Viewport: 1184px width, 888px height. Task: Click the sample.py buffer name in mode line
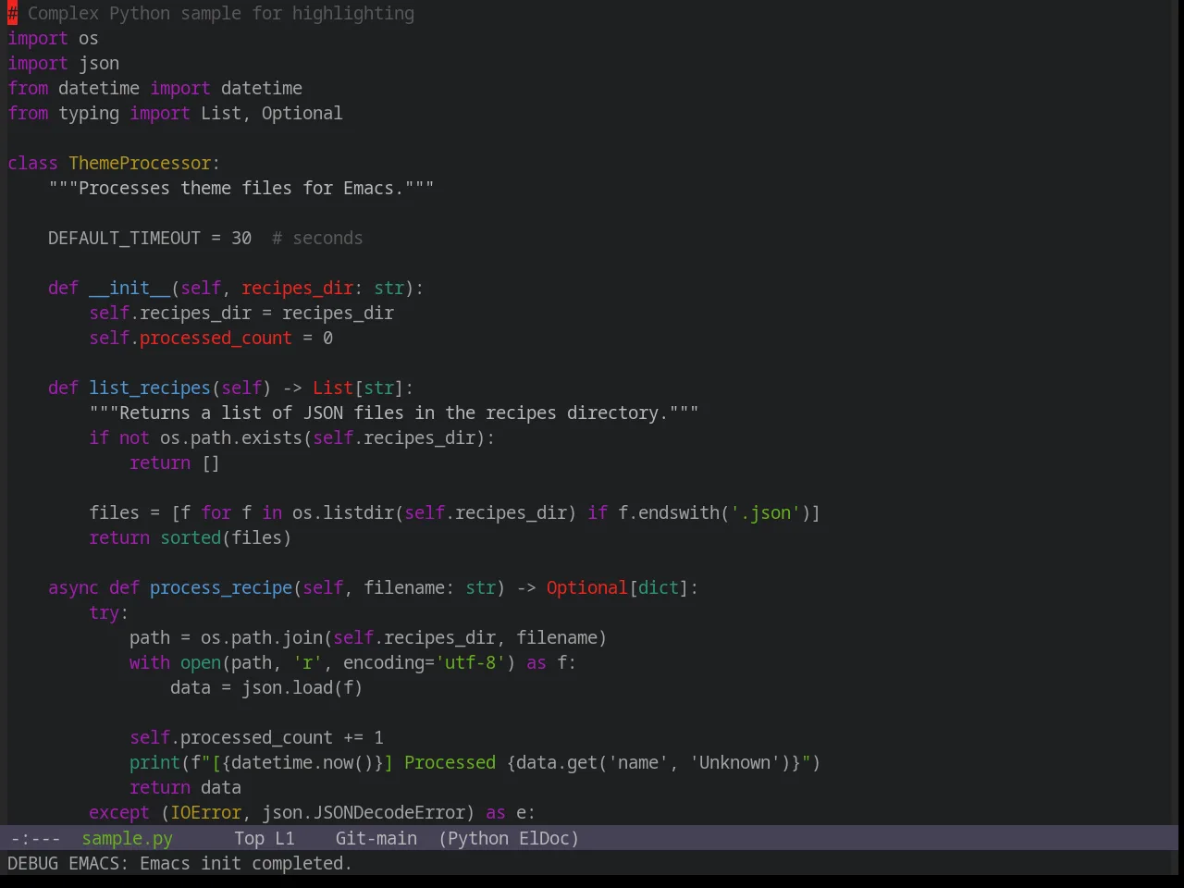pos(127,838)
